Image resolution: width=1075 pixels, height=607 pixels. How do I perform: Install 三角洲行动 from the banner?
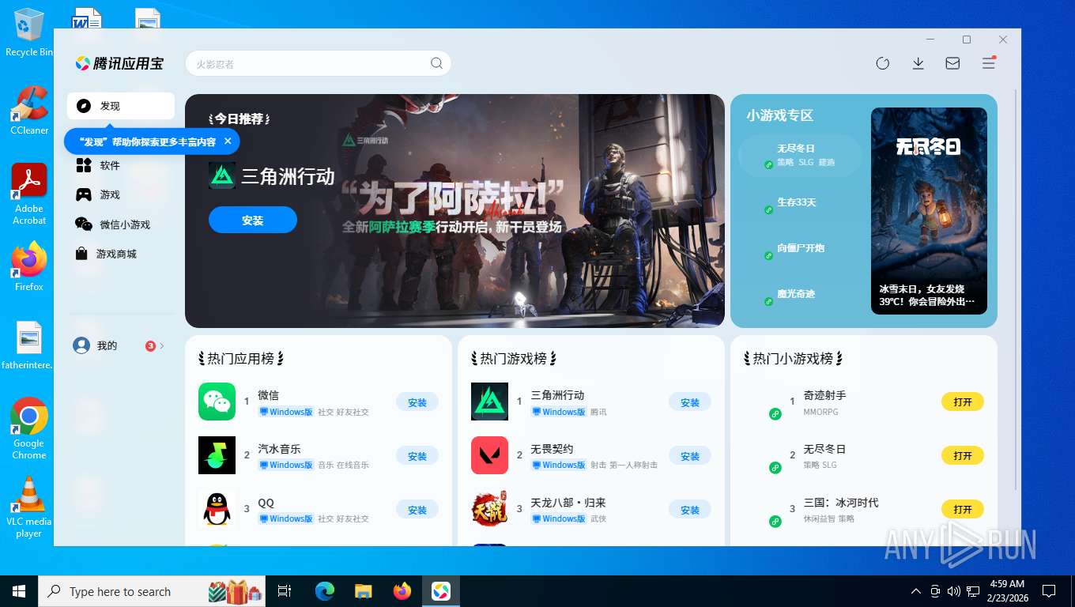tap(253, 220)
